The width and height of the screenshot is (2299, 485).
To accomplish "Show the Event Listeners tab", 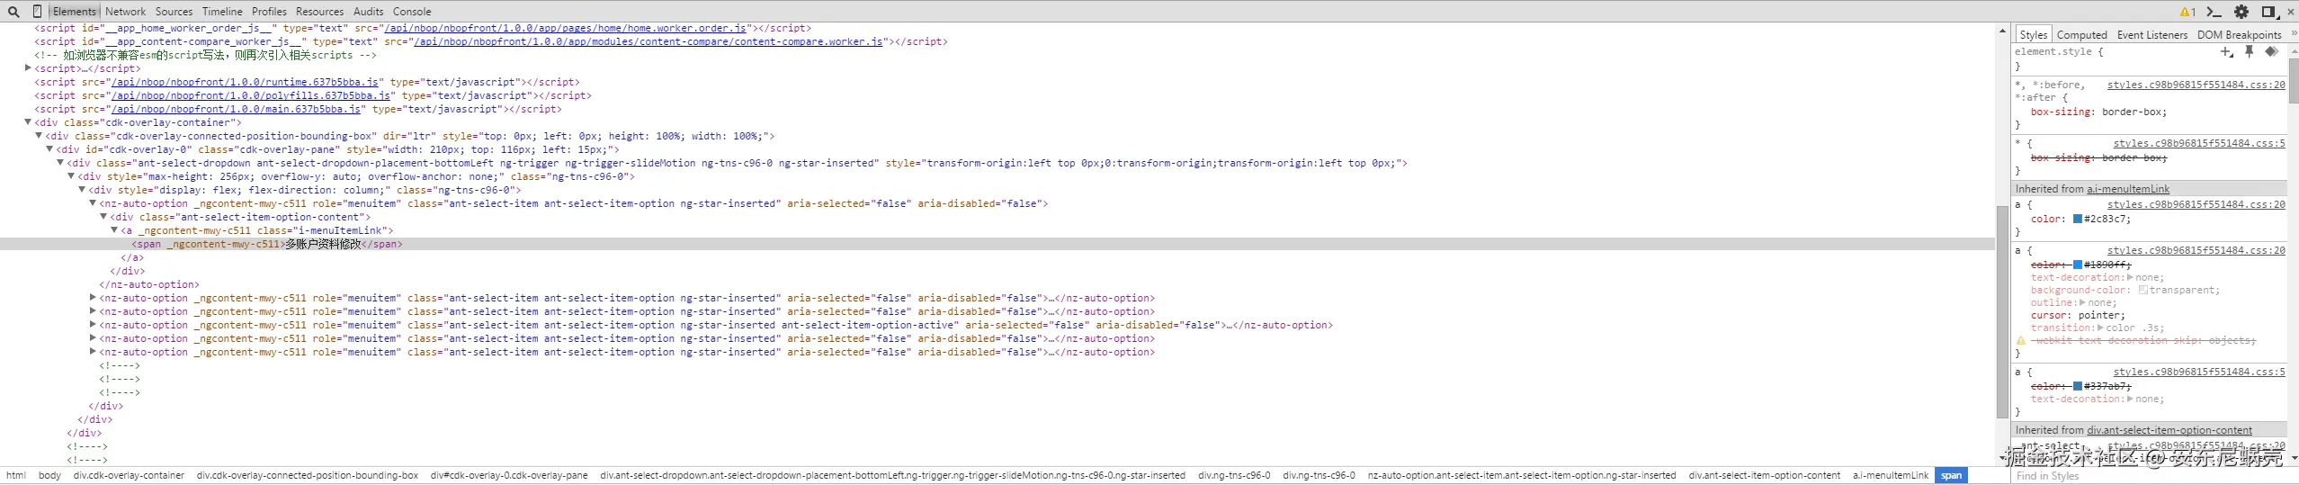I will 2151,34.
